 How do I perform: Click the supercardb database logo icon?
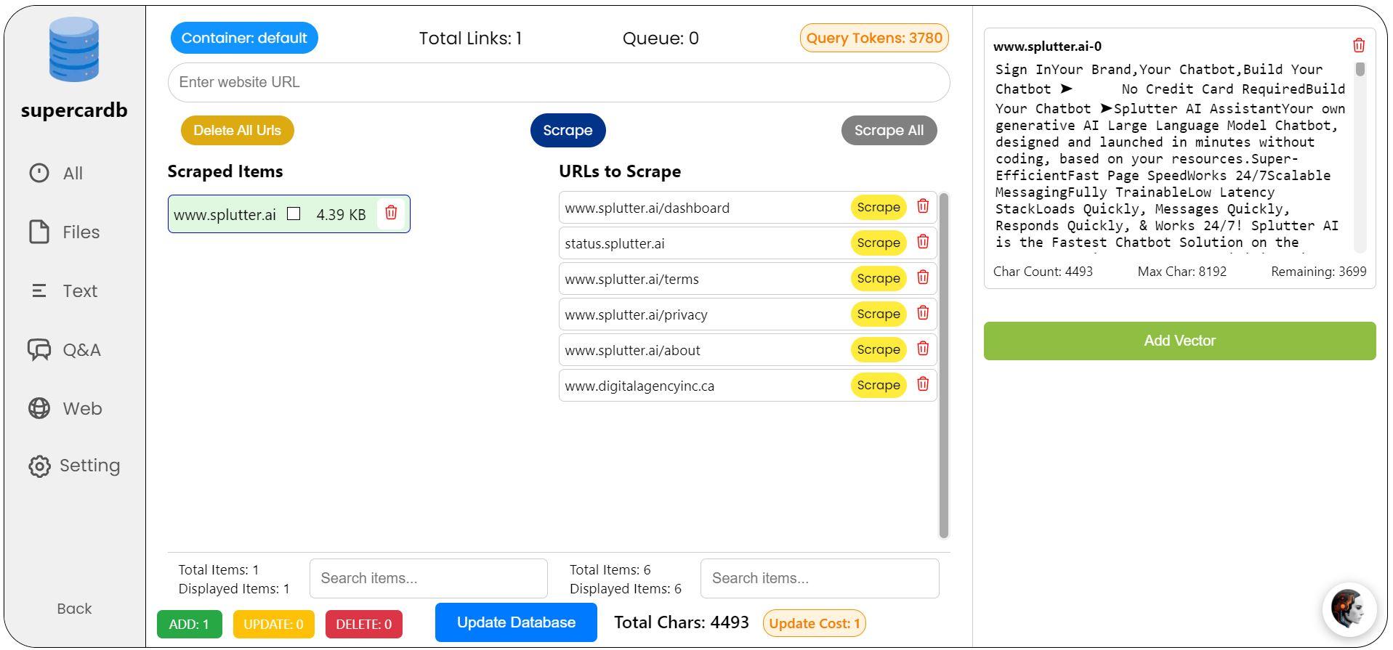point(74,49)
